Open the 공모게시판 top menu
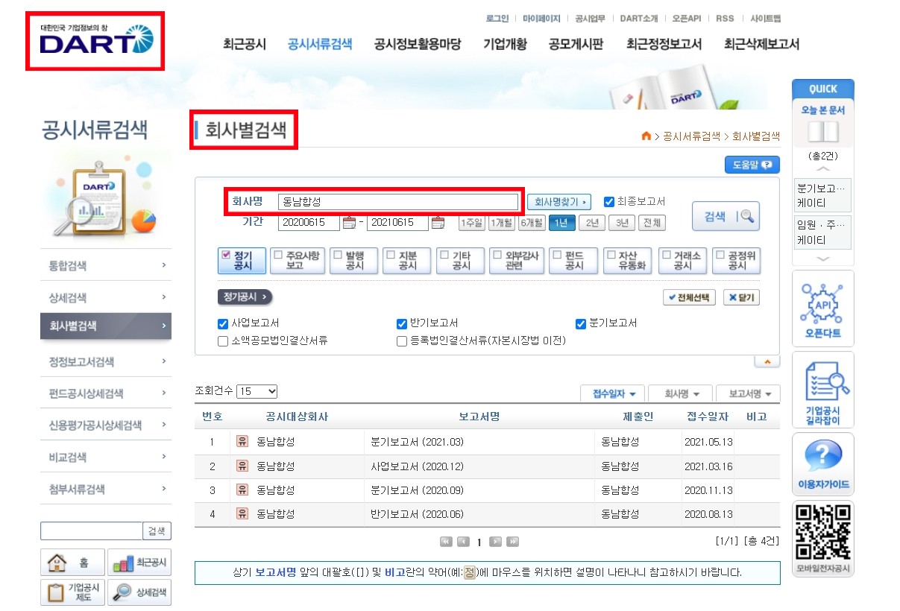The width and height of the screenshot is (900, 611). coord(576,44)
